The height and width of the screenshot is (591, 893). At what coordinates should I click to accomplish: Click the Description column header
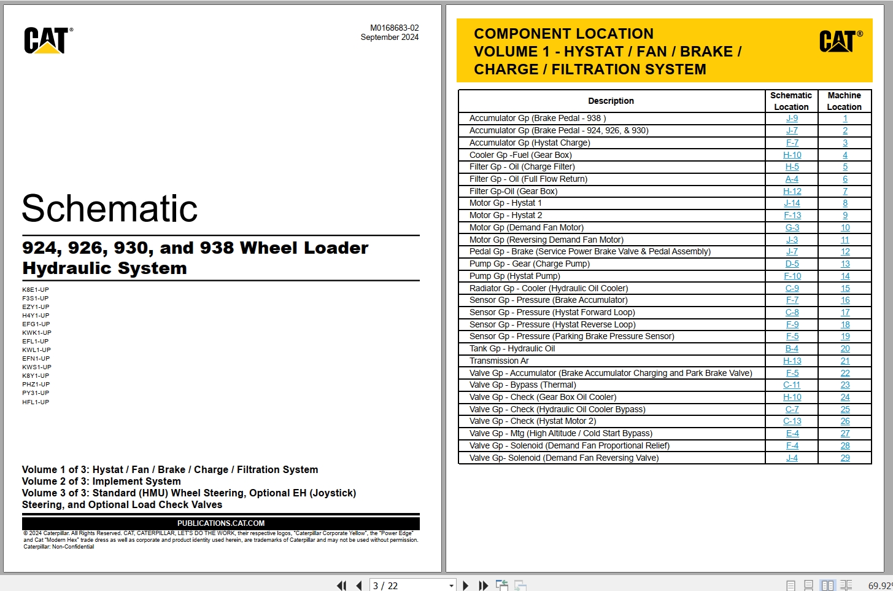click(x=611, y=101)
